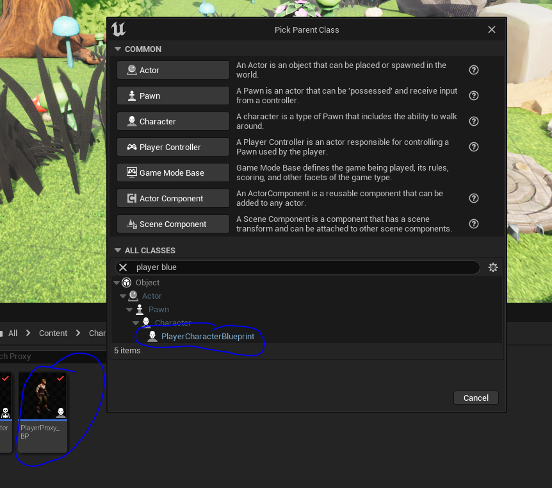Go to All in breadcrumb path
The image size is (552, 488).
click(x=13, y=333)
